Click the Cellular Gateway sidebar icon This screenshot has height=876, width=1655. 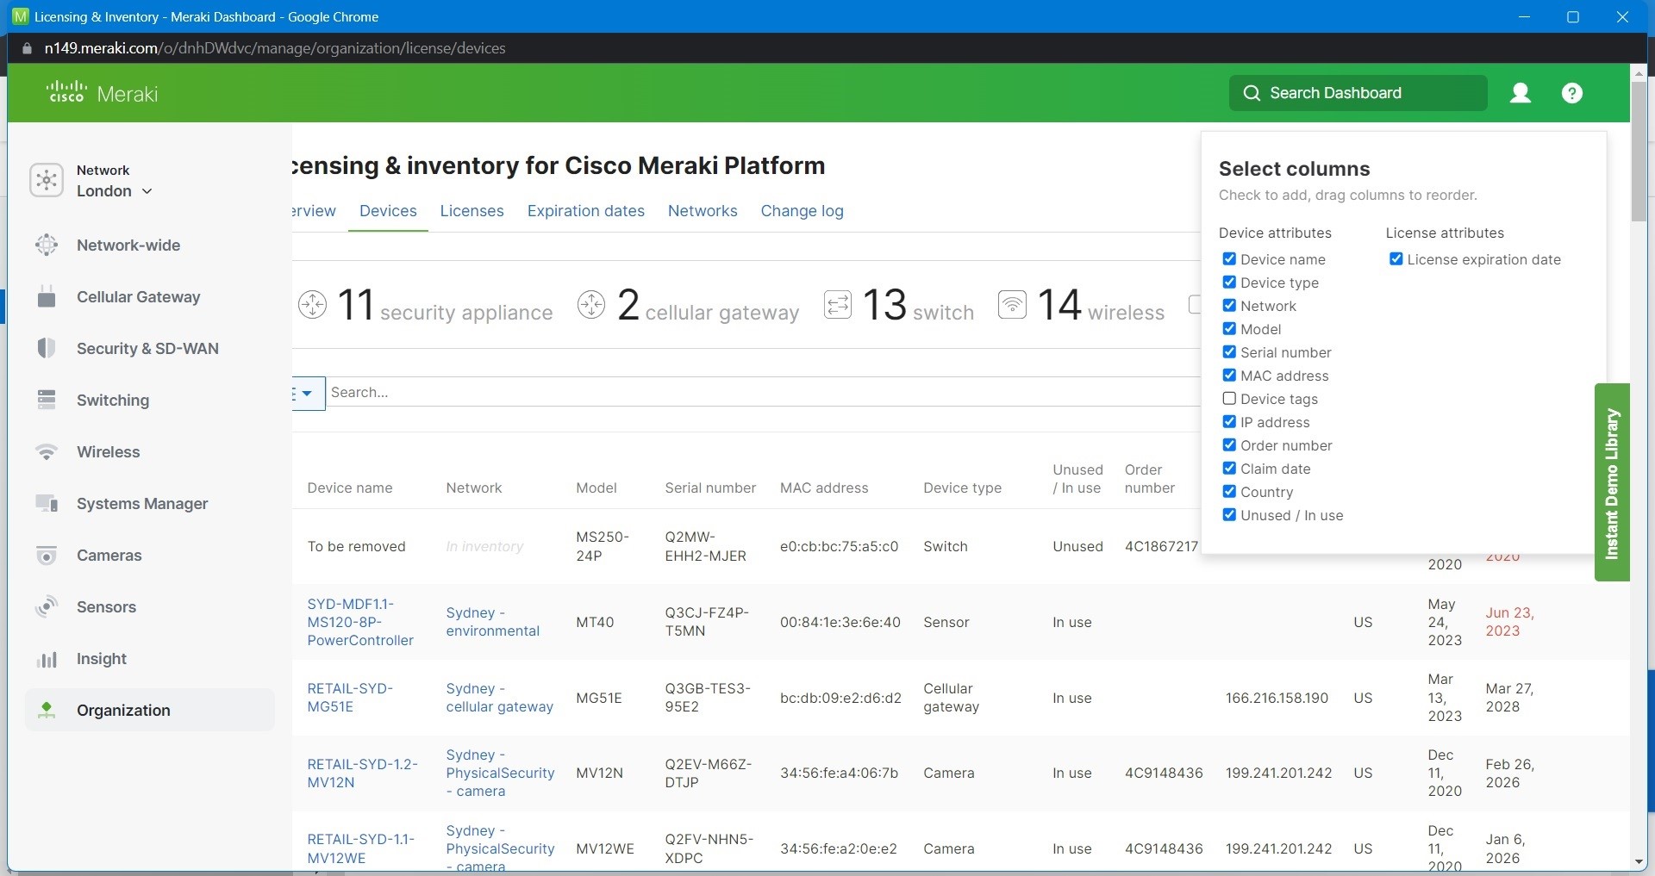[47, 296]
